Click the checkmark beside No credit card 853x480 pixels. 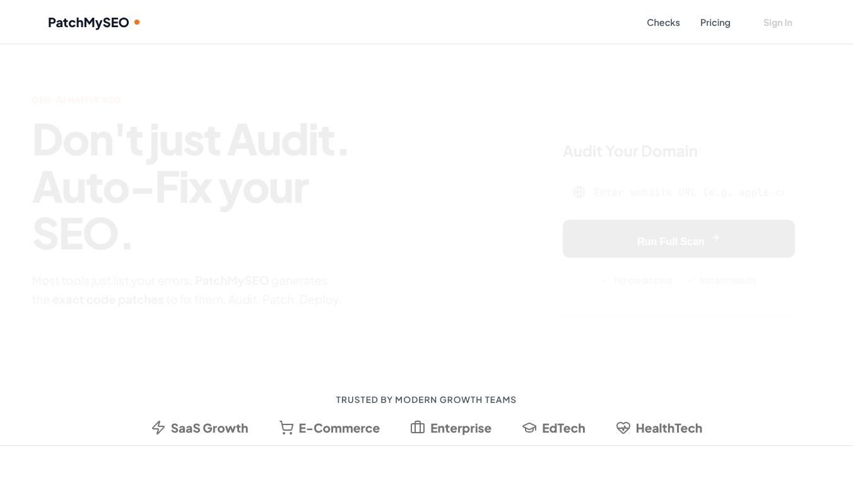606,280
